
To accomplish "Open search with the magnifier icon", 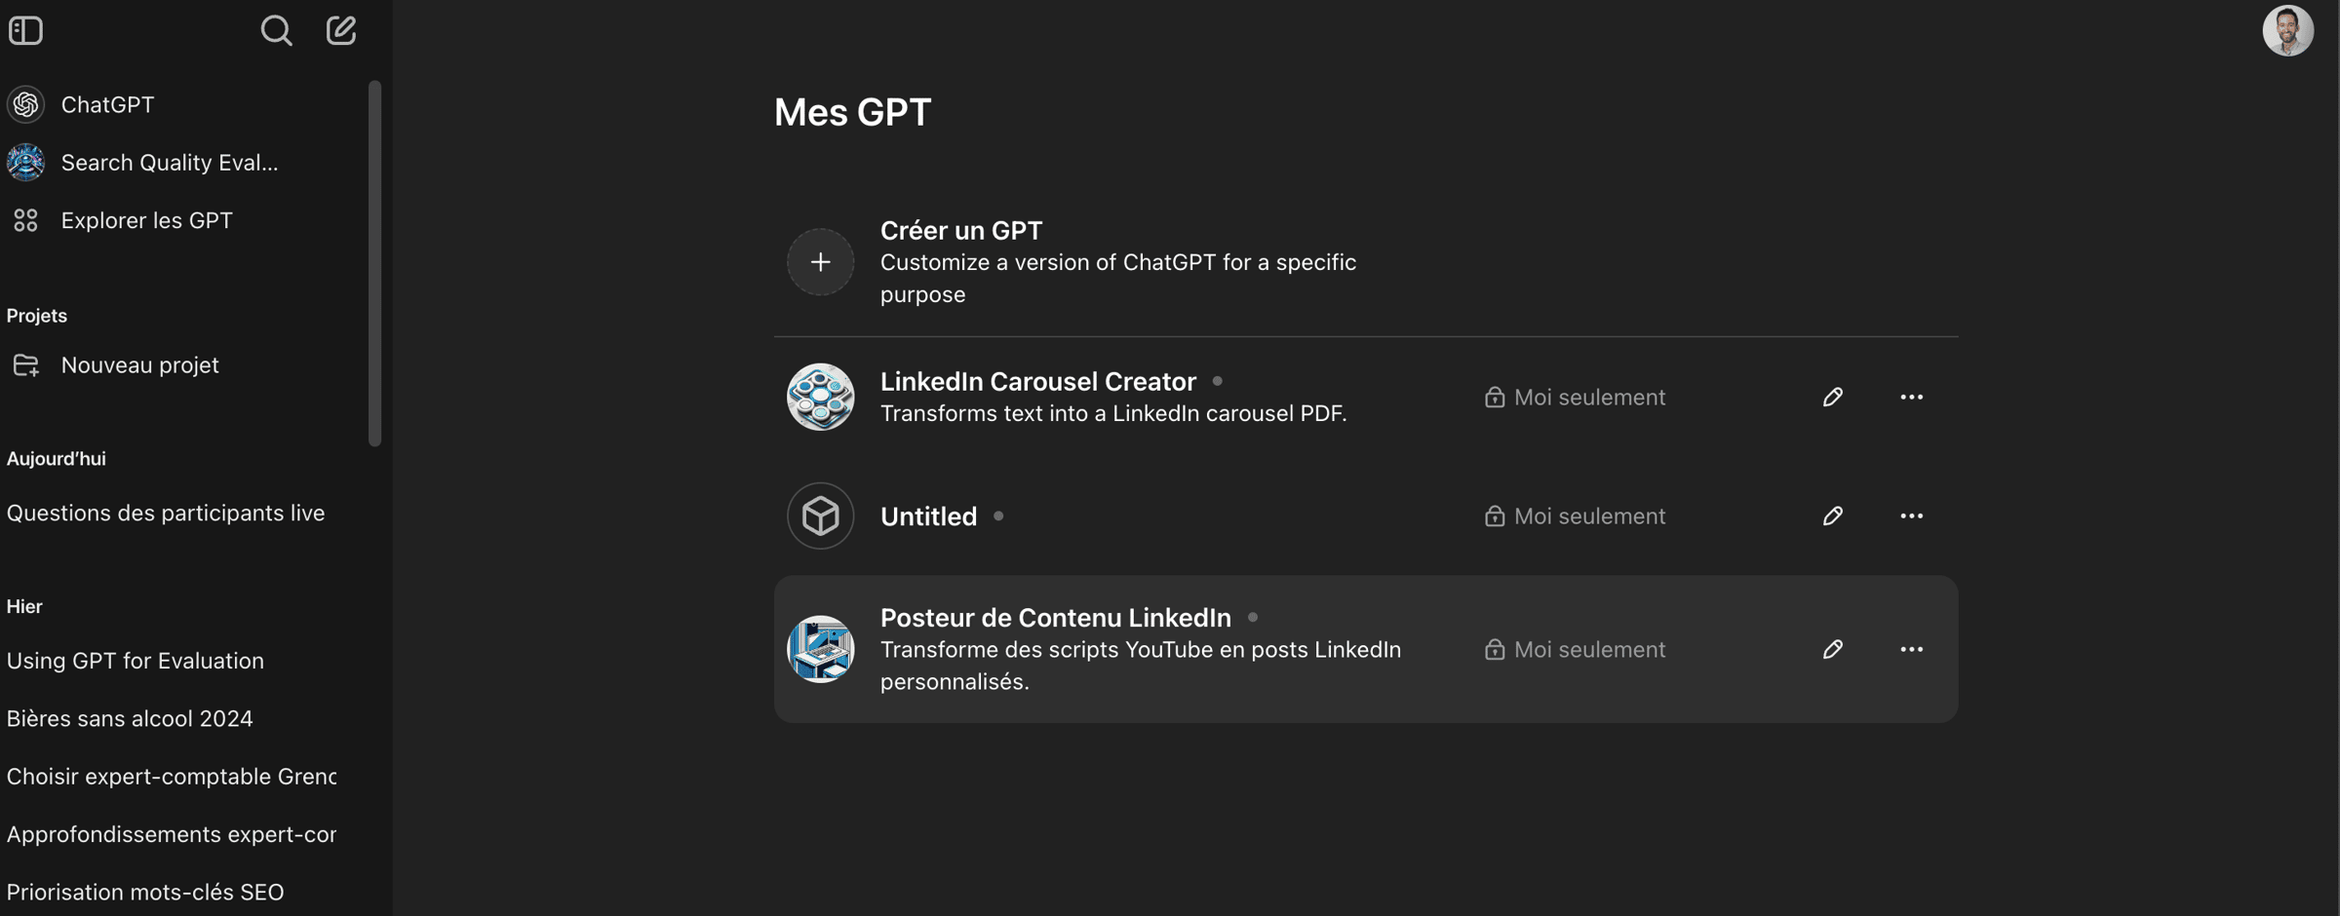I will pos(276,30).
